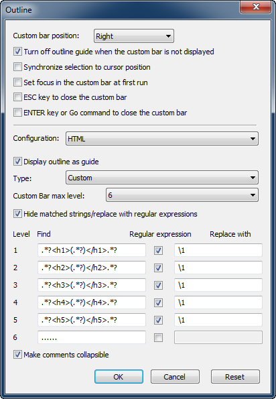Open the Custom bar position dropdown

coord(134,36)
